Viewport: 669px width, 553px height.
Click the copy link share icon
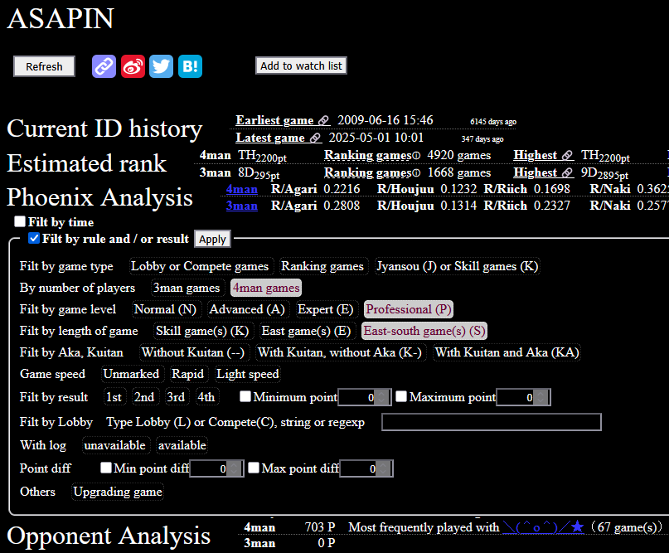pos(104,66)
